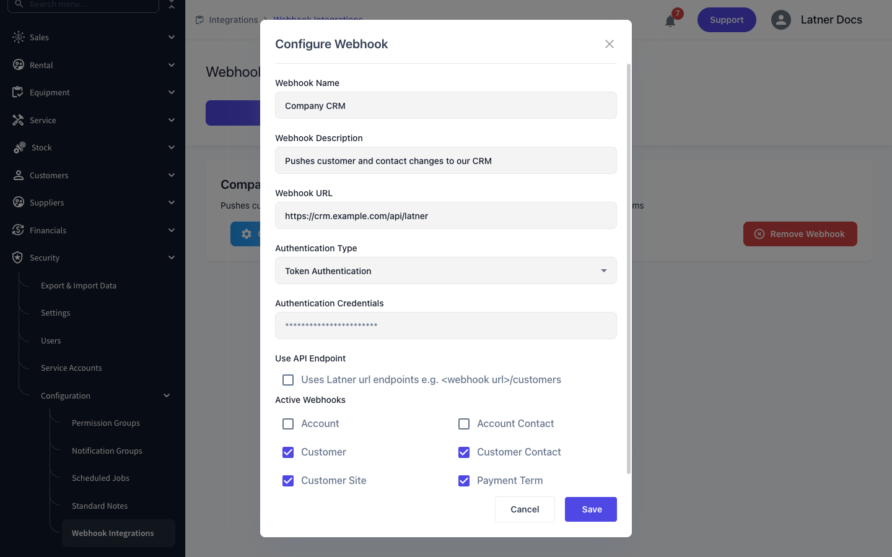
Task: Click the Save button
Action: coord(591,509)
